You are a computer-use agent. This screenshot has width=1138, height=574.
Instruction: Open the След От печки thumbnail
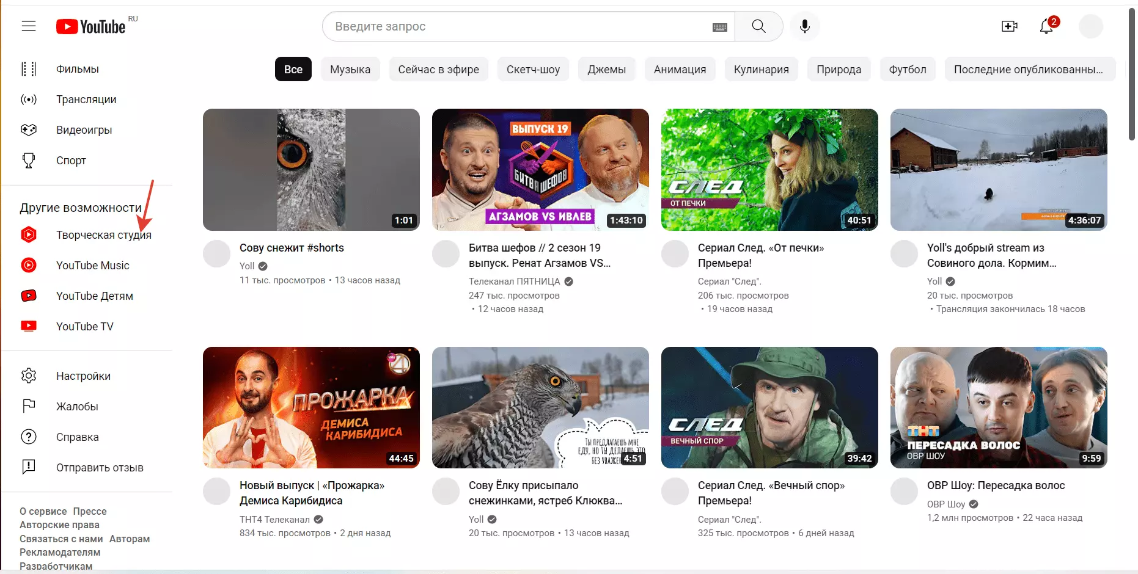point(769,170)
